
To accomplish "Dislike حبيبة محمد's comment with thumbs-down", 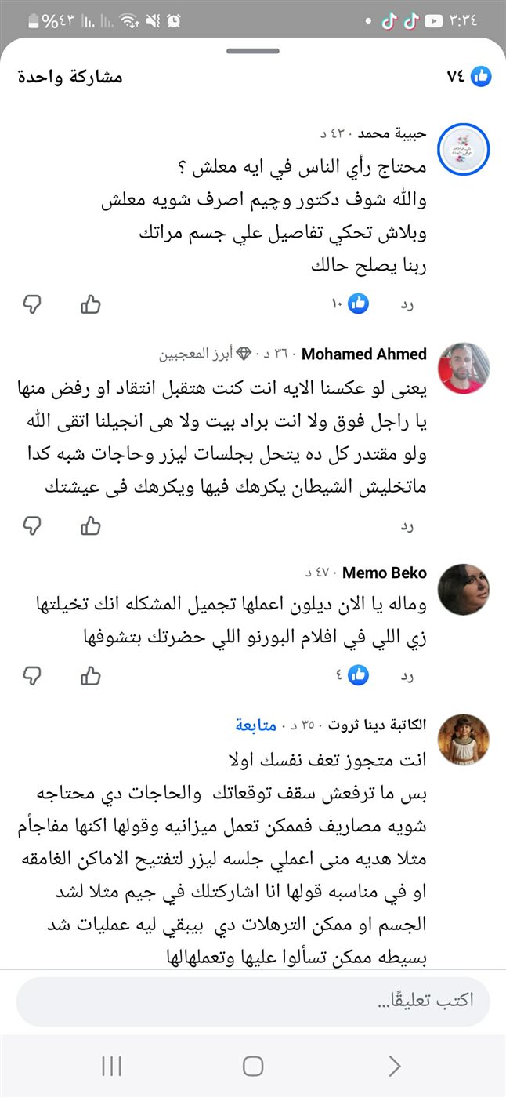I will [32, 304].
